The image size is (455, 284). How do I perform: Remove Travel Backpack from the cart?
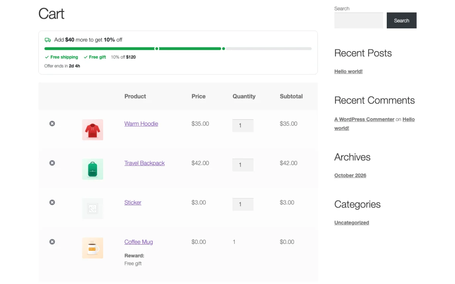click(52, 163)
